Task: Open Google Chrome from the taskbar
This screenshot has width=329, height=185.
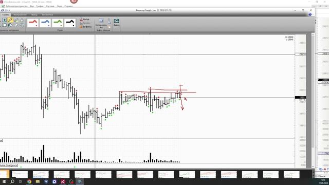Action: pos(29,181)
